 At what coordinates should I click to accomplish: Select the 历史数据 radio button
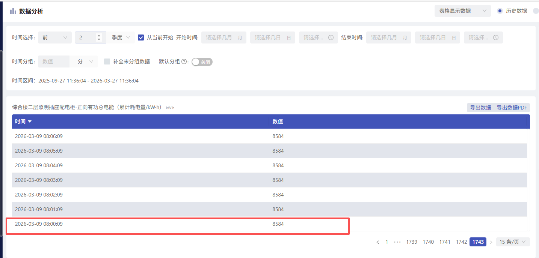pos(500,11)
